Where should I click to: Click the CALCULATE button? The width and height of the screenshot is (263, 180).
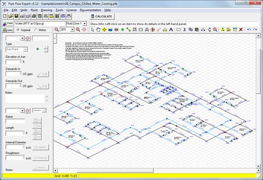coord(102,17)
